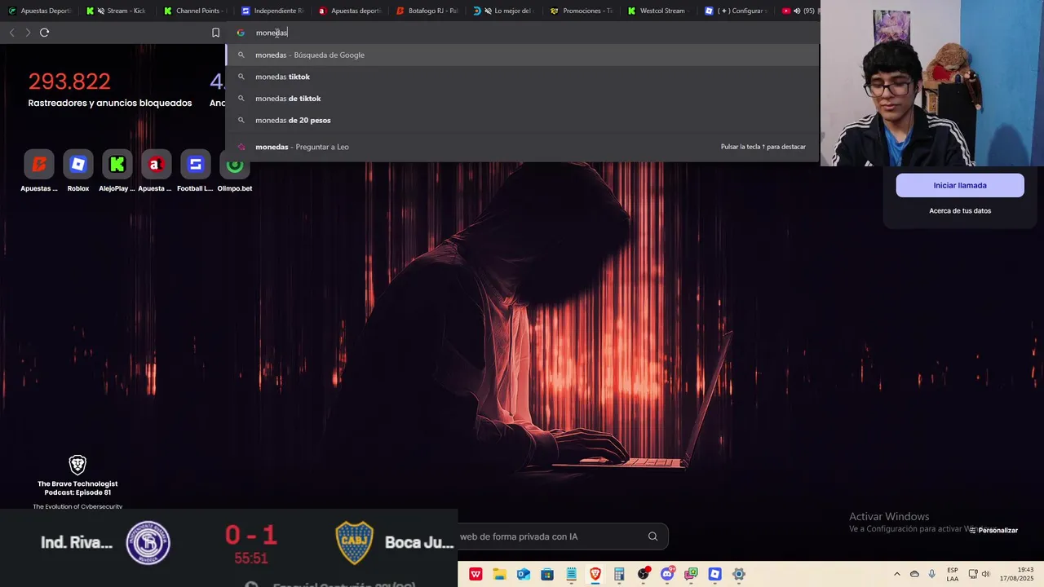
Task: Switch to the 'Channel Points' tab
Action: [194, 11]
